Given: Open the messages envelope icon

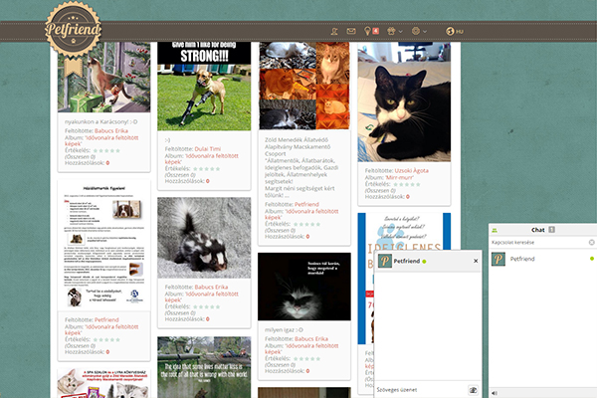Looking at the screenshot, I should tap(350, 32).
